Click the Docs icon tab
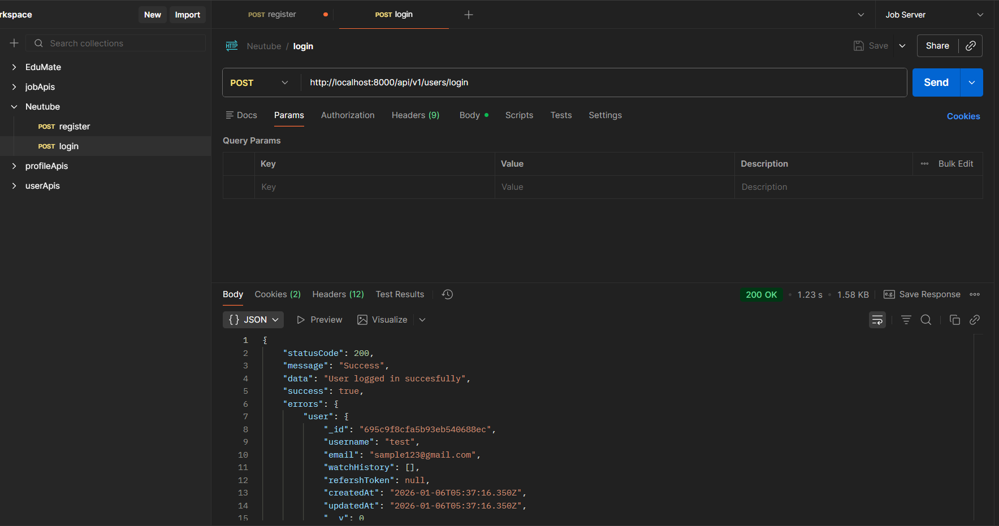This screenshot has width=999, height=526. [x=241, y=115]
